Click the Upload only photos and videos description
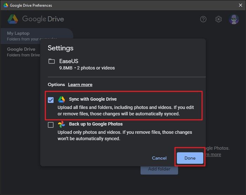Viewport: 246px width, 195px height. point(125,135)
